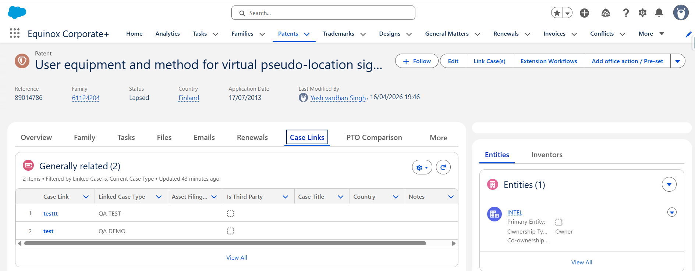Viewport: 695px width, 271px height.
Task: Open the App Launcher dots grid
Action: tap(15, 33)
